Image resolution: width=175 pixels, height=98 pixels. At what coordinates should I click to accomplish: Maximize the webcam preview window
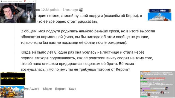tap(29, 1)
